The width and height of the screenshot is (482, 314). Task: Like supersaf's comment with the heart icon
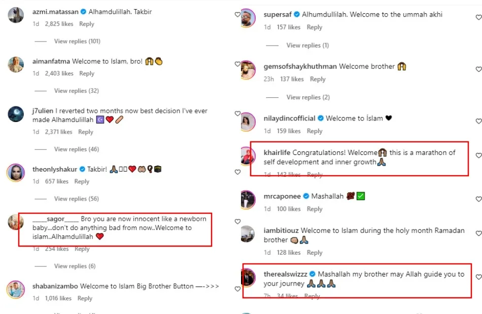click(478, 17)
